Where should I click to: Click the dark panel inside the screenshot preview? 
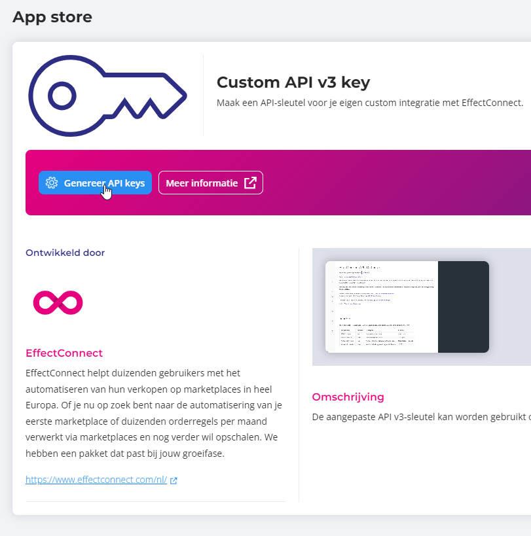464,307
